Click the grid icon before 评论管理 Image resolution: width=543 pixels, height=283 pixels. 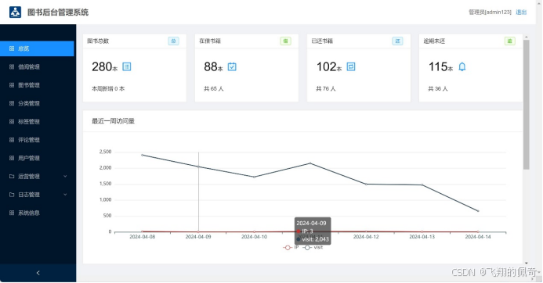coord(12,140)
